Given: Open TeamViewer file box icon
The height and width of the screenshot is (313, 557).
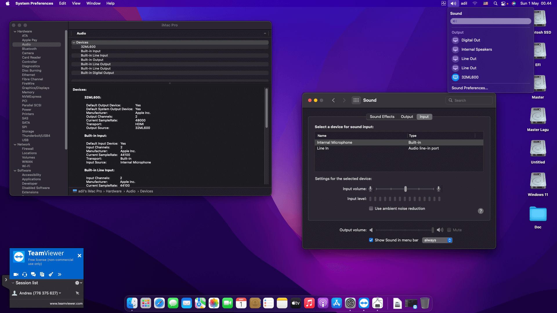Looking at the screenshot, I should tap(42, 274).
